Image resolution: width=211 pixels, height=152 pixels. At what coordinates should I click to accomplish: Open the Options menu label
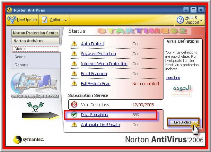point(57,20)
